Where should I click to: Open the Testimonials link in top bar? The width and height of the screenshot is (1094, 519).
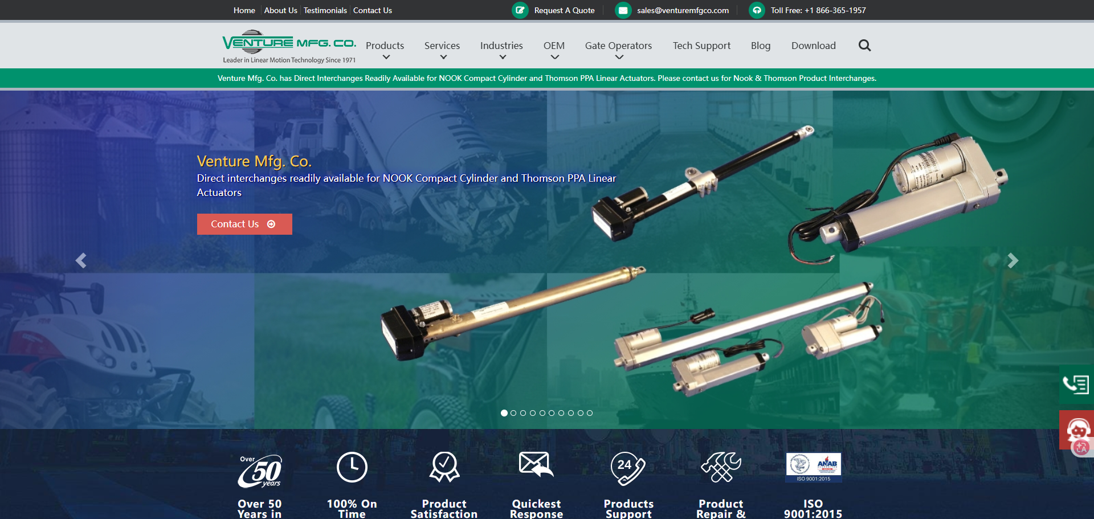[x=325, y=10]
